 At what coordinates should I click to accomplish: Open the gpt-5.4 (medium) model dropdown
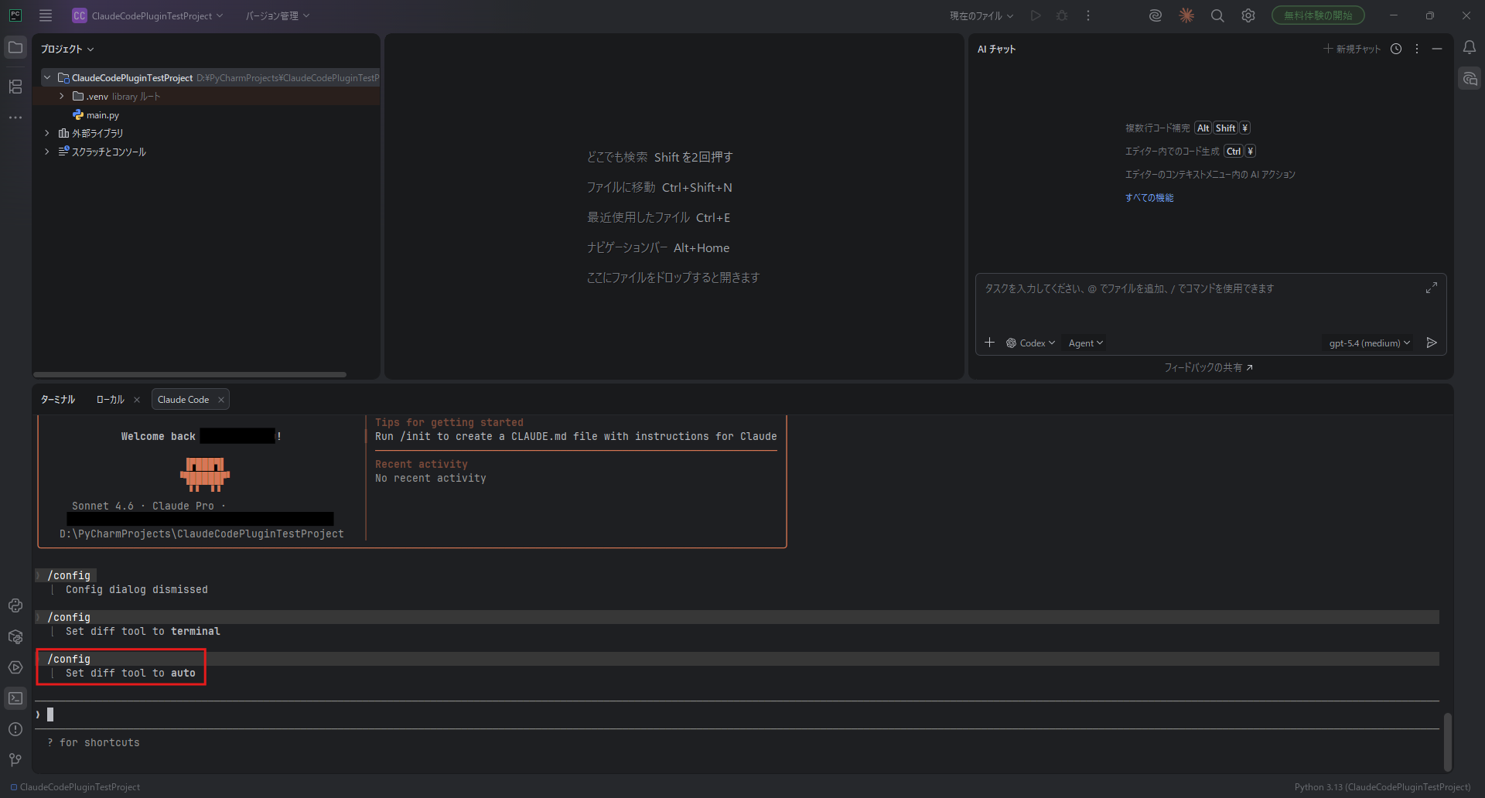coord(1369,343)
